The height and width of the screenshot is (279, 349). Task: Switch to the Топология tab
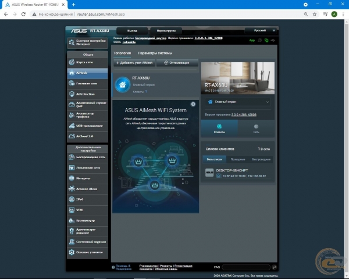click(122, 53)
